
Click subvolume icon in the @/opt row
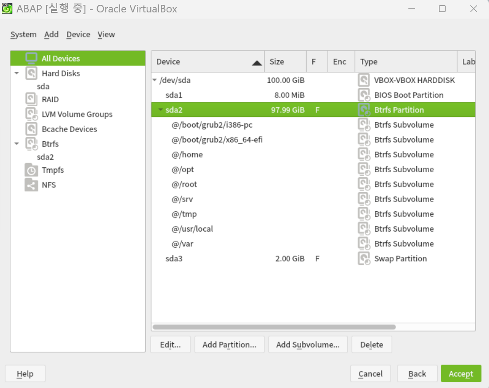[x=364, y=169]
